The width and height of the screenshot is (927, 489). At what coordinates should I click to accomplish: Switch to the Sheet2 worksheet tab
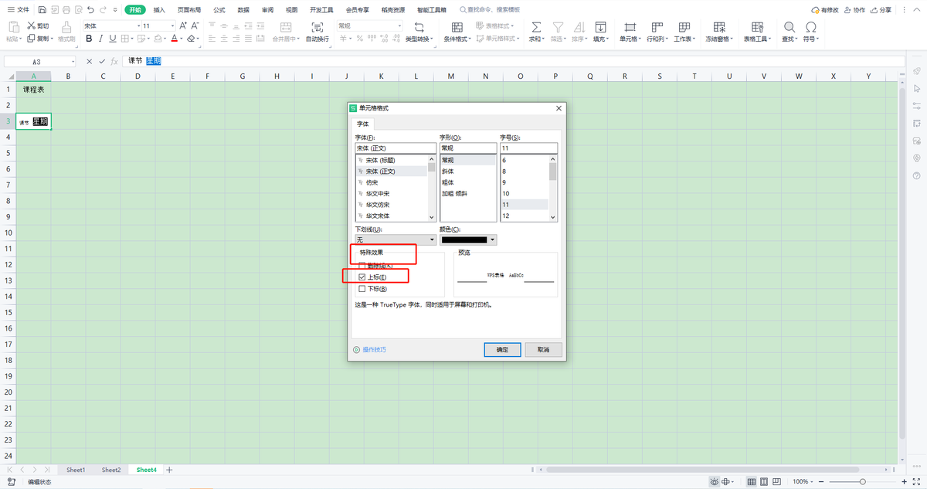pyautogui.click(x=110, y=470)
